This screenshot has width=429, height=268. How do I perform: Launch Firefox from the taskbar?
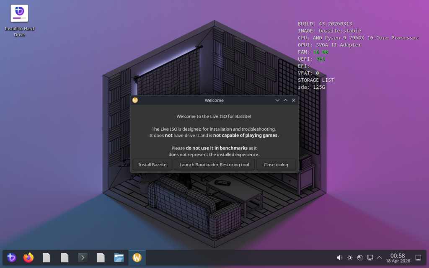coord(28,258)
